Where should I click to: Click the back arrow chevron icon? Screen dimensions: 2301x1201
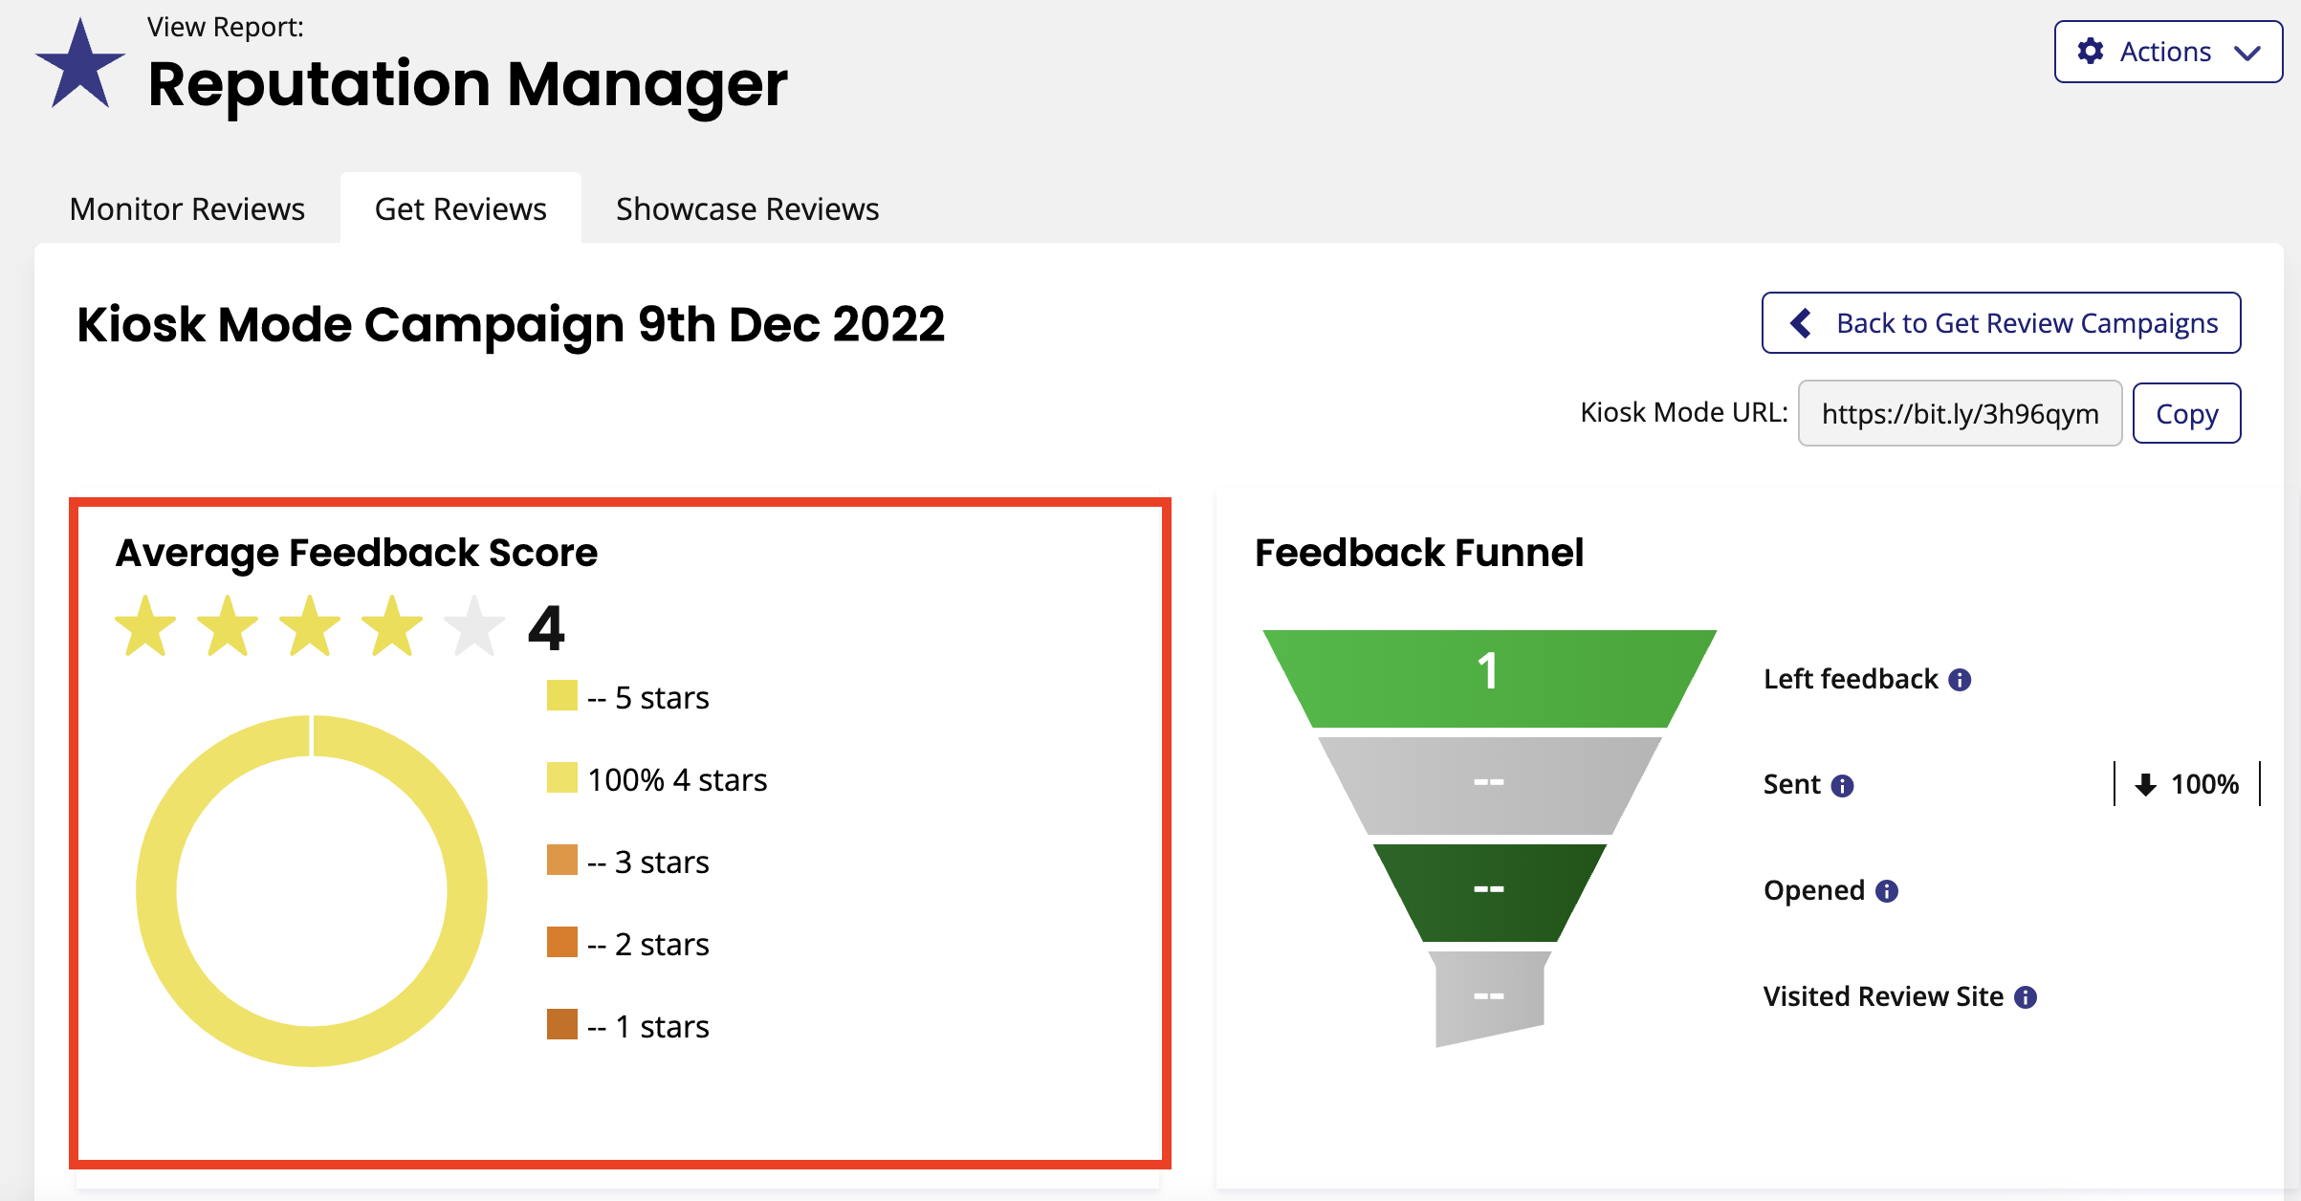click(1801, 323)
